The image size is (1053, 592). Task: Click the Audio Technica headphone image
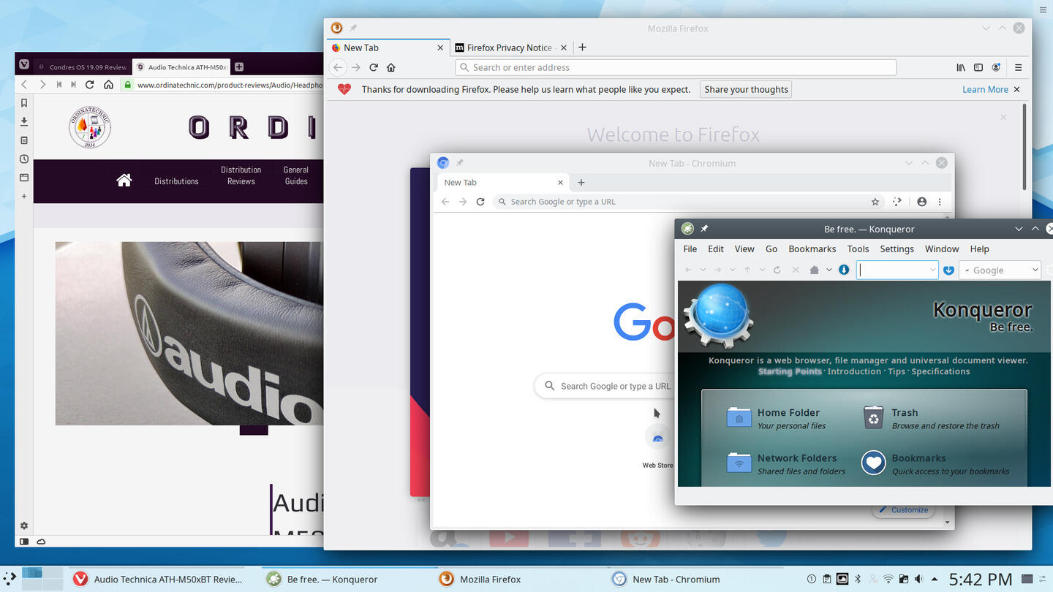pos(189,333)
